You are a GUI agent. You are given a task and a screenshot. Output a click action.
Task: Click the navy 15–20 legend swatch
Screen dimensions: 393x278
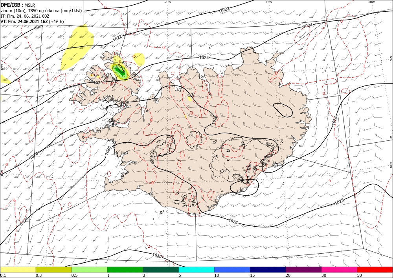coord(268,269)
